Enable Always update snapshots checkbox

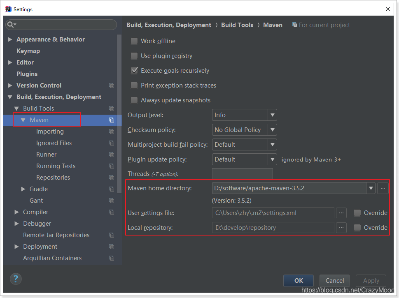tap(134, 100)
